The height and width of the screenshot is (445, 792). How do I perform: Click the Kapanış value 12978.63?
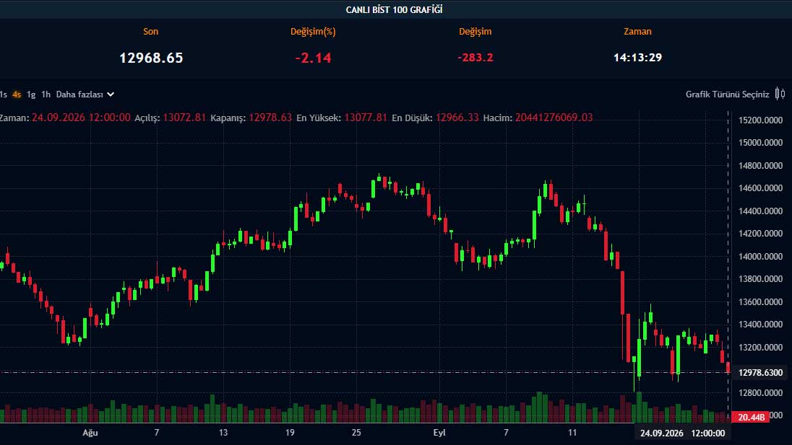coord(270,118)
